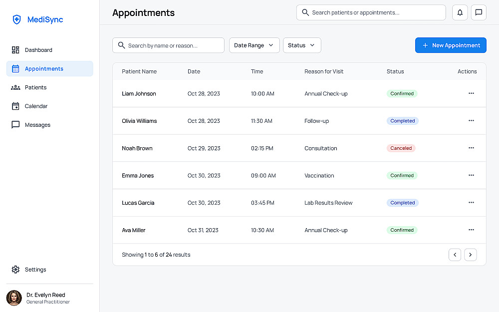
Task: Open actions menu for Liam Johnson
Action: [471, 93]
